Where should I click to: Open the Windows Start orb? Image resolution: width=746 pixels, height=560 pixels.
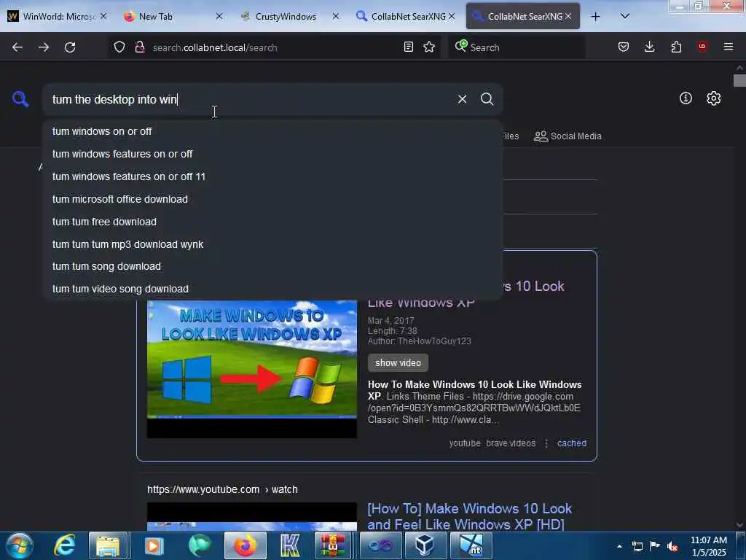click(x=19, y=545)
